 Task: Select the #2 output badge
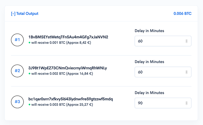coord(17,71)
